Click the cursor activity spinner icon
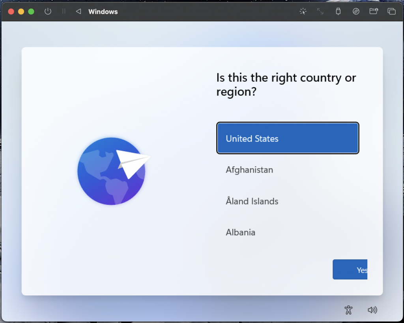404x323 pixels. tap(303, 11)
